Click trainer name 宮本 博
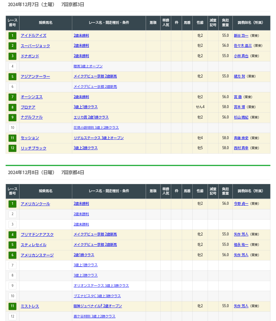The width and height of the screenshot is (276, 321). [239, 107]
